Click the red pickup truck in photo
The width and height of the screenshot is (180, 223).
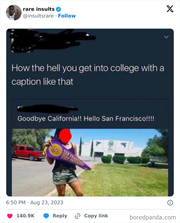click(x=28, y=153)
